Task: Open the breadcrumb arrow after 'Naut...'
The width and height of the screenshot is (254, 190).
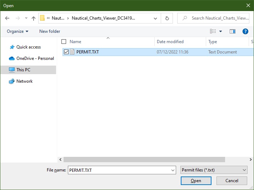Action: pos(68,18)
